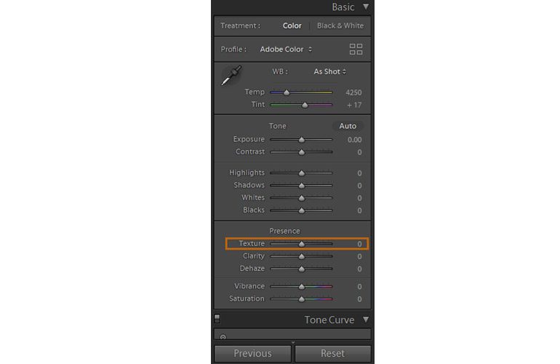Click the Reset button

(x=332, y=353)
